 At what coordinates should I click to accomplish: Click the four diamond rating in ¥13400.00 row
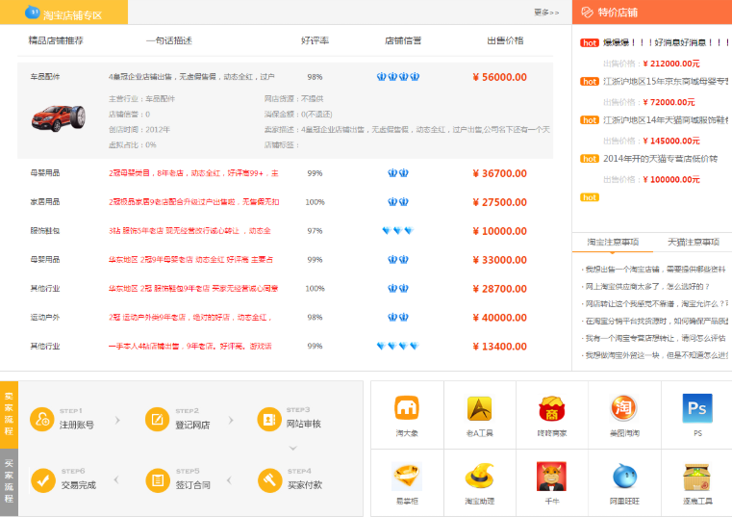tap(398, 346)
